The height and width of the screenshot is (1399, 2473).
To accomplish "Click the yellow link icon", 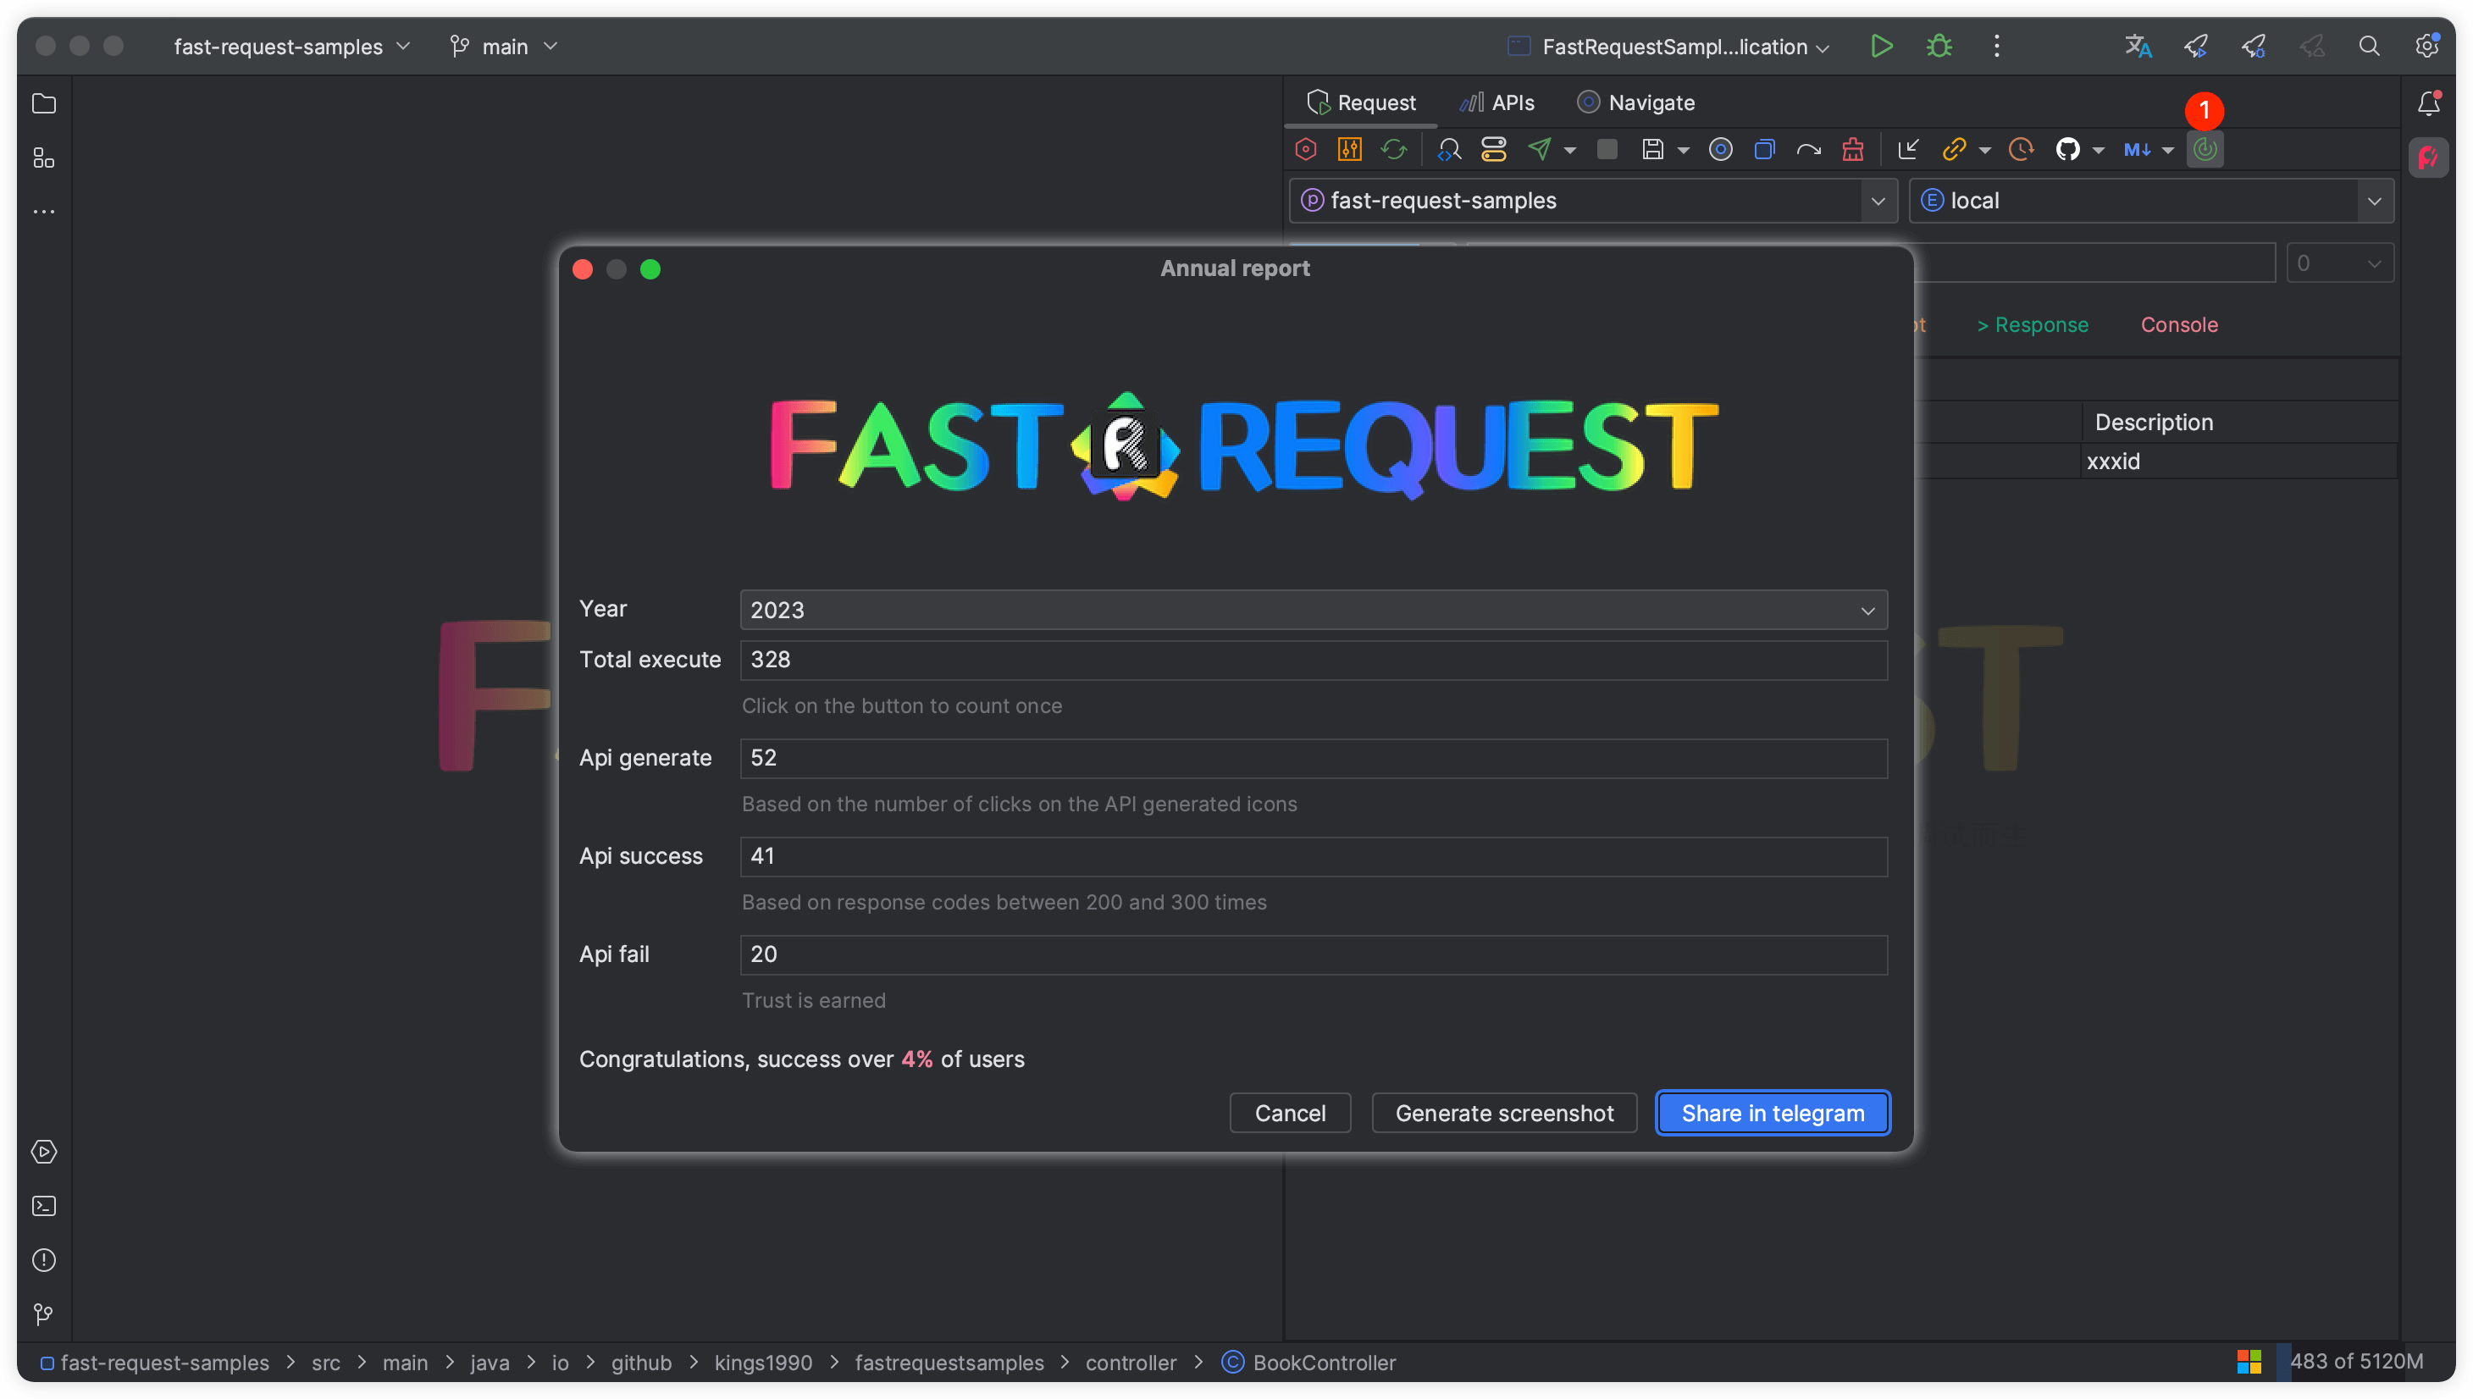I will [1953, 150].
